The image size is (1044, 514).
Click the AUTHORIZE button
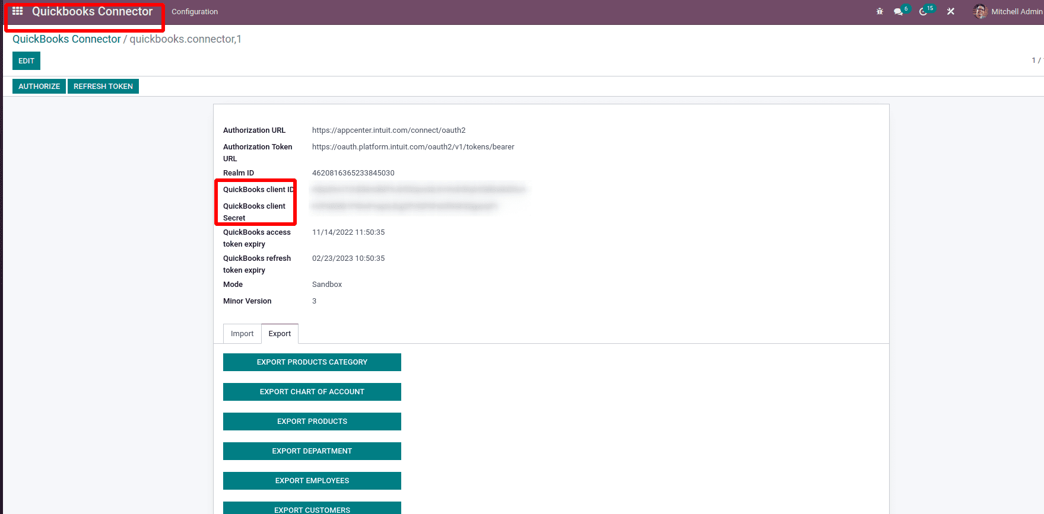click(39, 86)
